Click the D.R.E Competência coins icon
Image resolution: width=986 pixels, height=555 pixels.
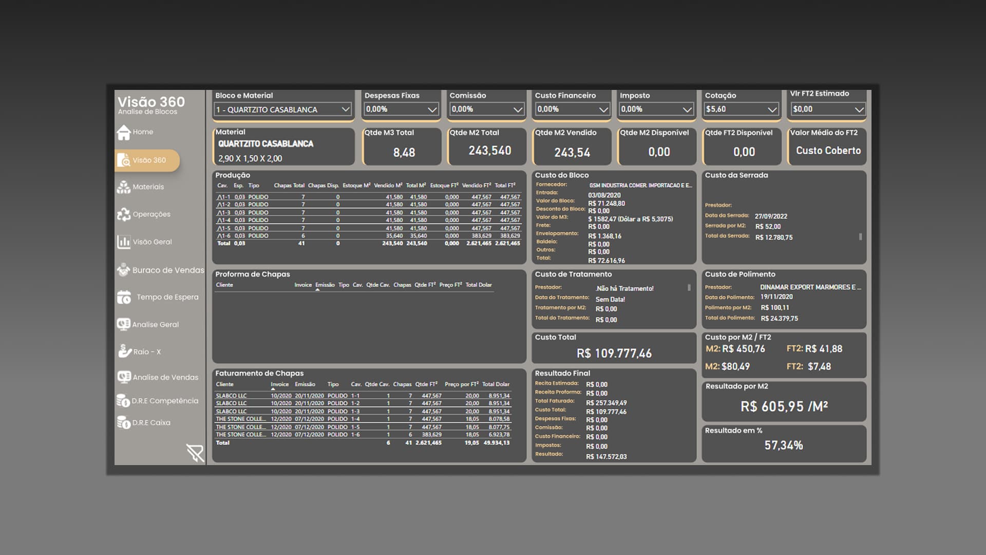(x=123, y=400)
